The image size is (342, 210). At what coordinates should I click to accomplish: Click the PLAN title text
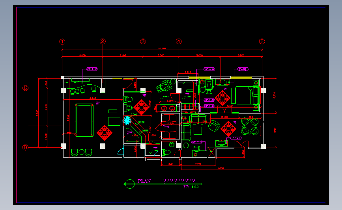[x=144, y=181]
